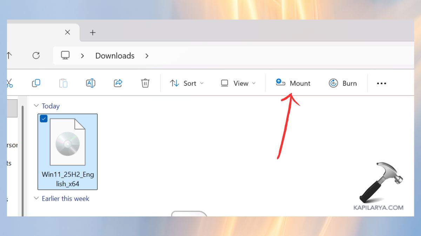This screenshot has height=236, width=421.
Task: Select the Rename icon
Action: click(x=90, y=83)
